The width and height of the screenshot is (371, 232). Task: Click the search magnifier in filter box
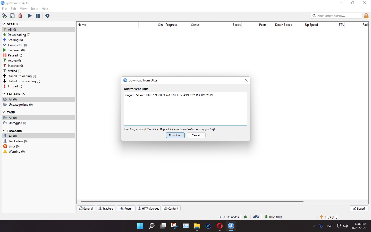(x=314, y=16)
